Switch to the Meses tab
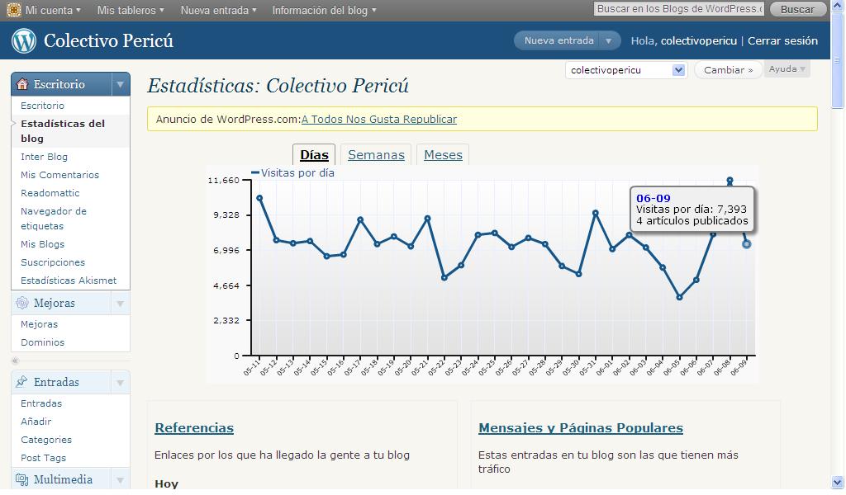This screenshot has height=495, width=846. pos(443,154)
